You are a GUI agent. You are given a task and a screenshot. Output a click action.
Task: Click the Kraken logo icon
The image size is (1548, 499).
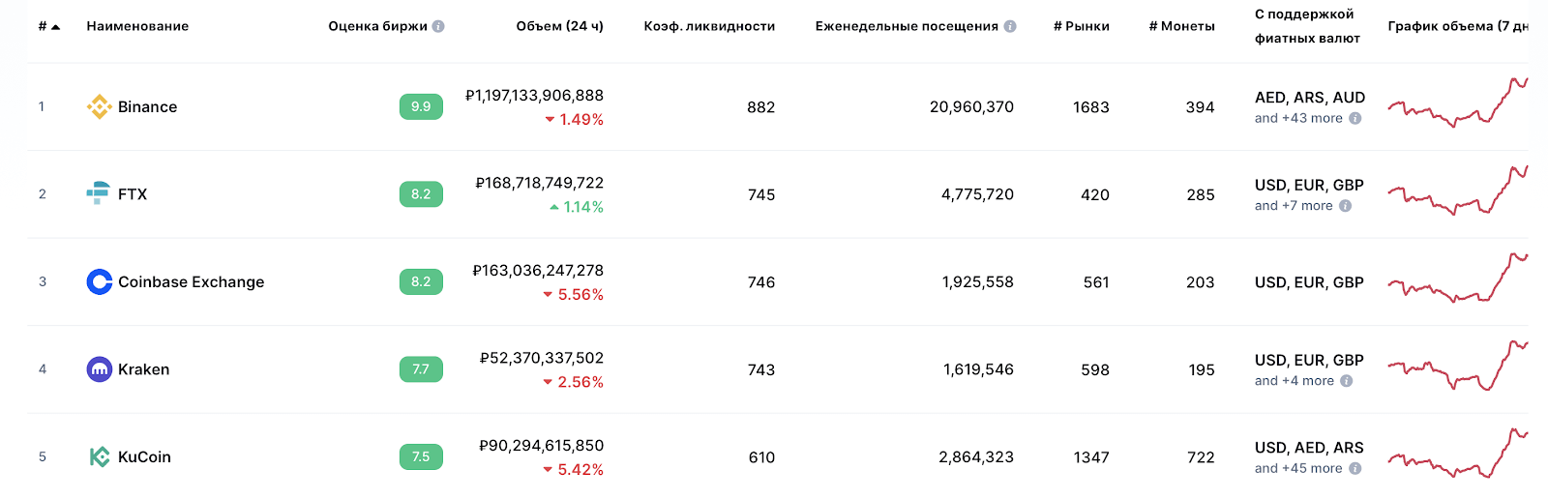coord(99,369)
